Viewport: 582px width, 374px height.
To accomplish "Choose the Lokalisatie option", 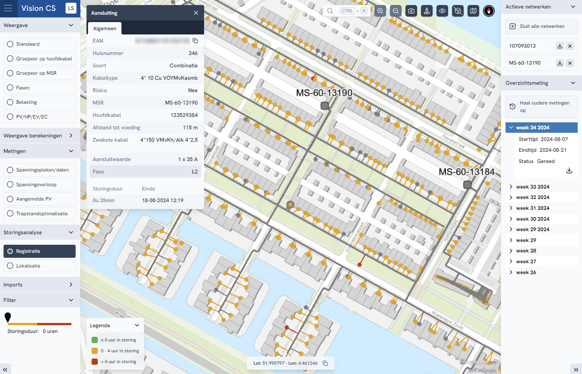I will point(40,266).
